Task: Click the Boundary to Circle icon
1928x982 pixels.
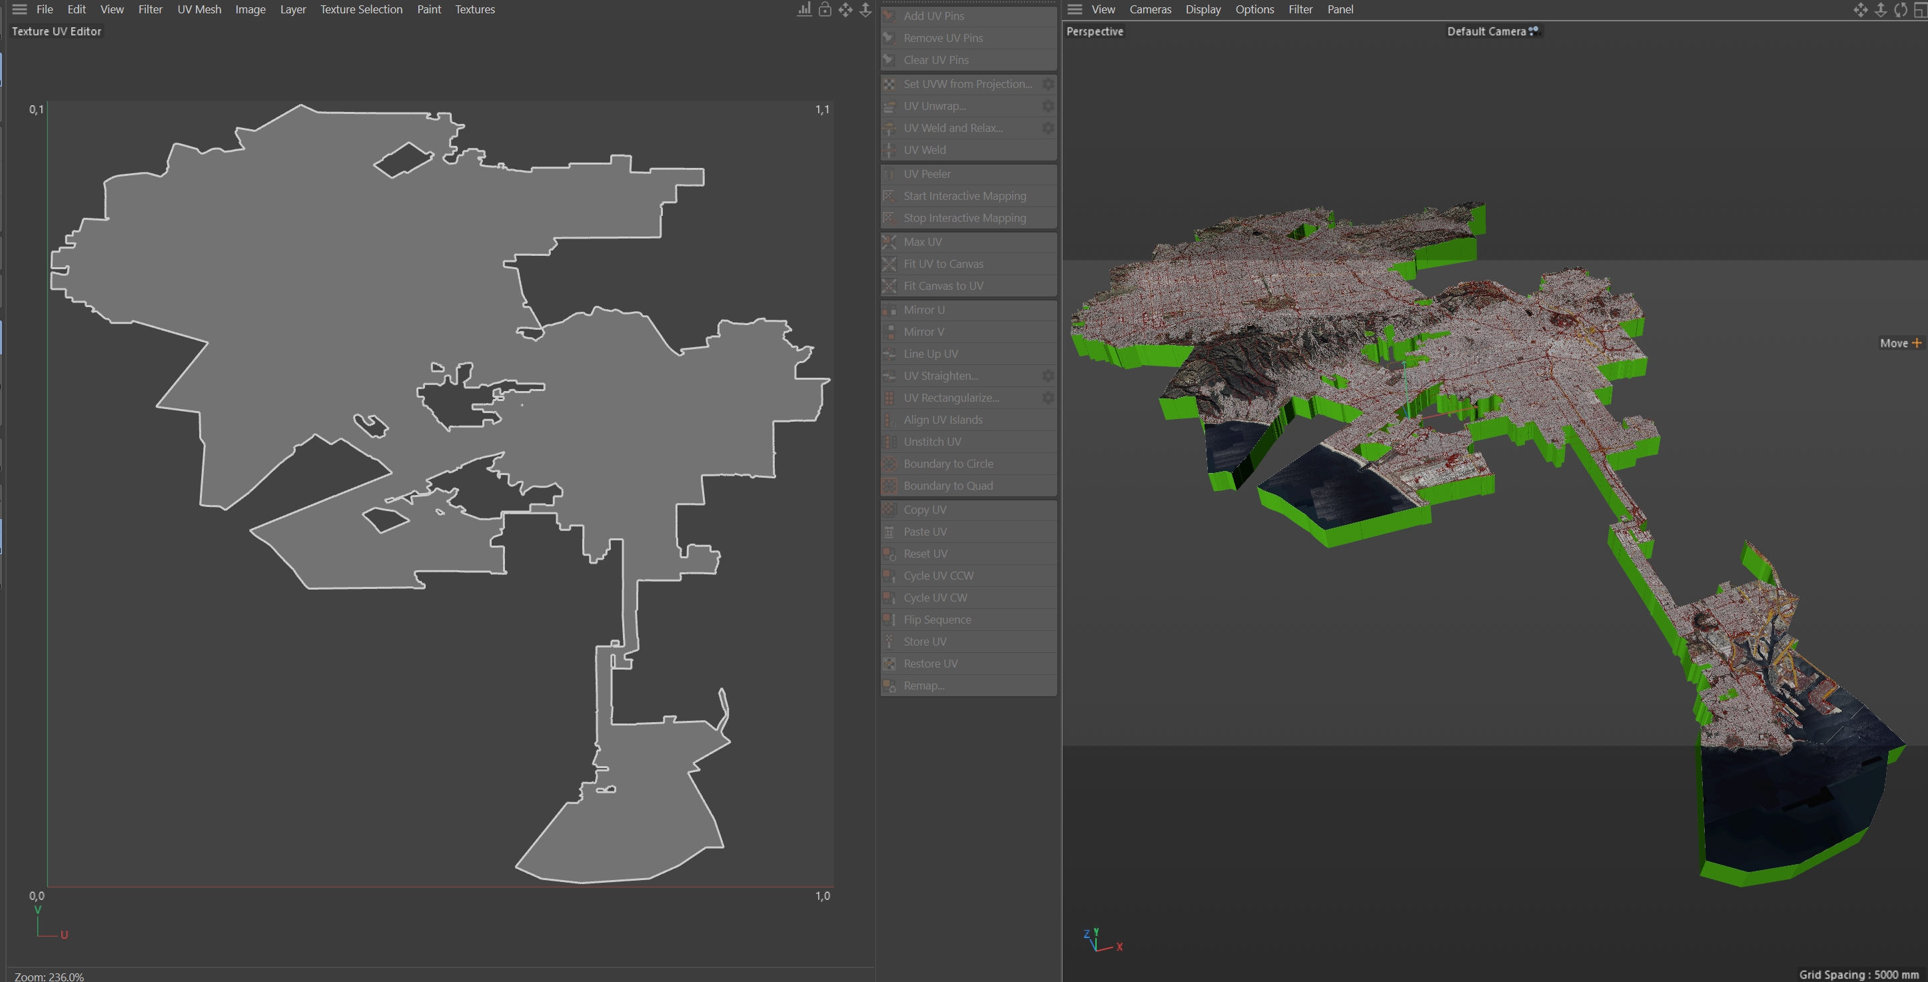Action: 889,464
